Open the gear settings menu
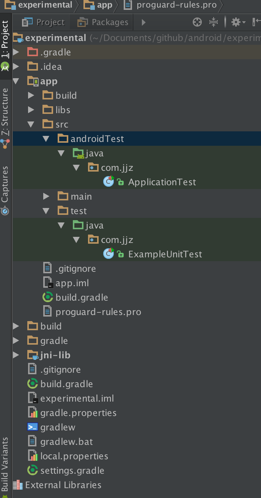The width and height of the screenshot is (261, 498). (x=238, y=22)
